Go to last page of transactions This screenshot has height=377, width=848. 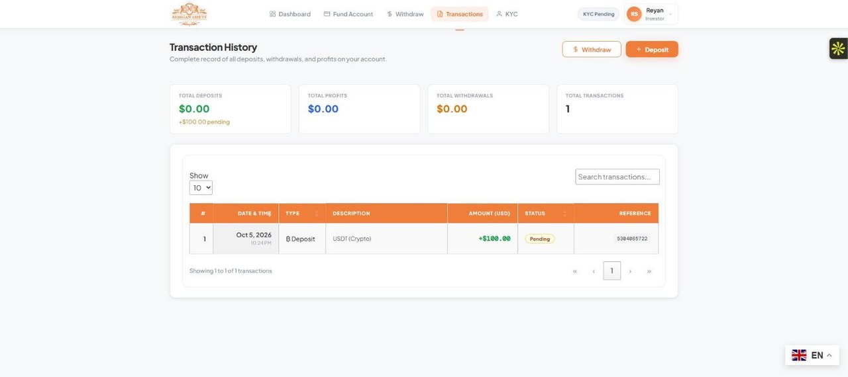pyautogui.click(x=649, y=271)
